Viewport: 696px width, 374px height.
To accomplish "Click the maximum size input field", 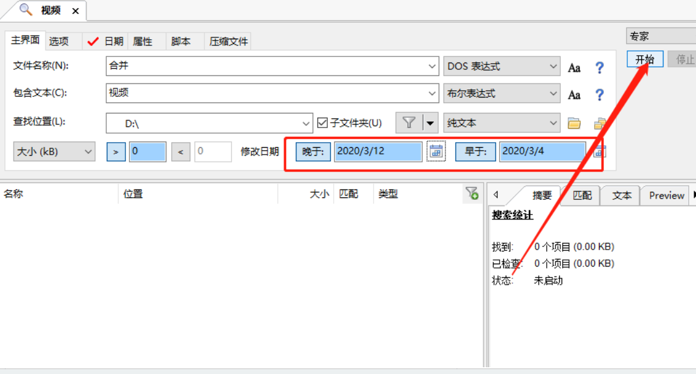I will click(213, 151).
